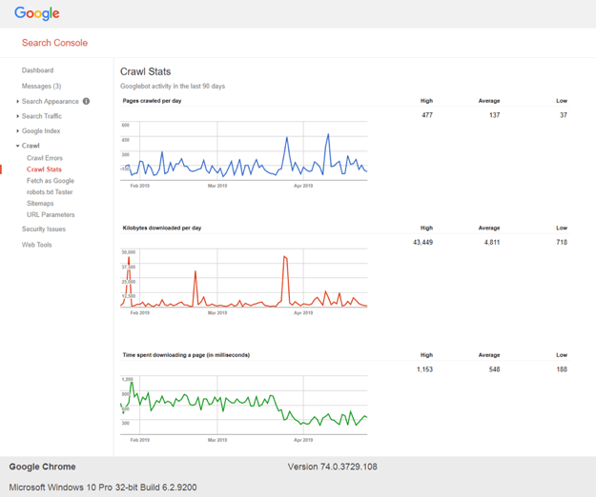Viewport: 596px width, 497px height.
Task: Expand Search Appearance arrow
Action: click(x=17, y=101)
